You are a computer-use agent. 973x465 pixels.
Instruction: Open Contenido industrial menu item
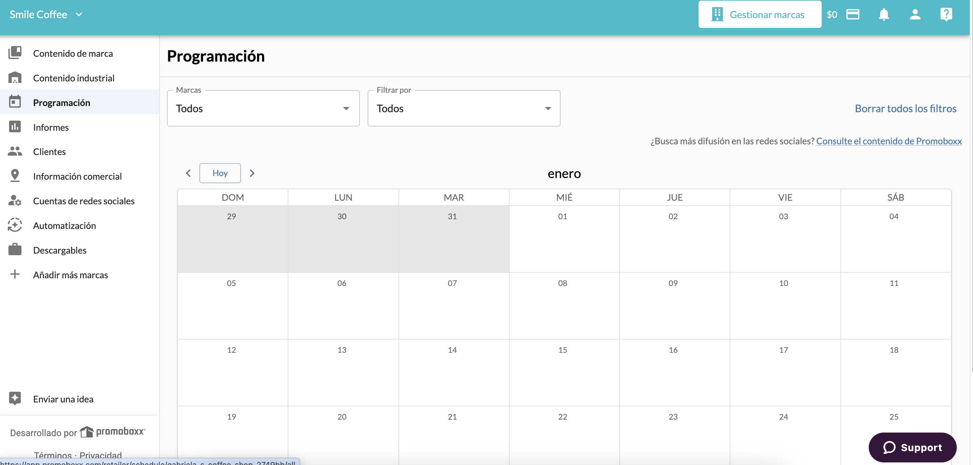(x=80, y=78)
